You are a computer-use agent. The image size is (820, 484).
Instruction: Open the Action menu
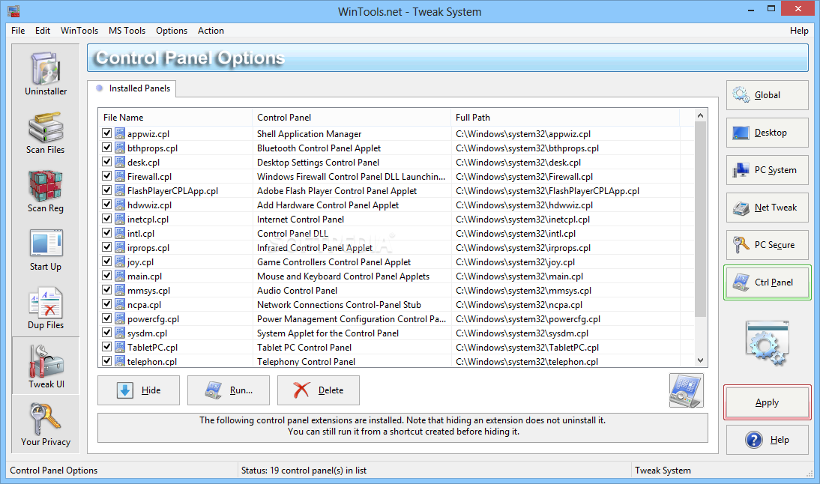tap(211, 30)
